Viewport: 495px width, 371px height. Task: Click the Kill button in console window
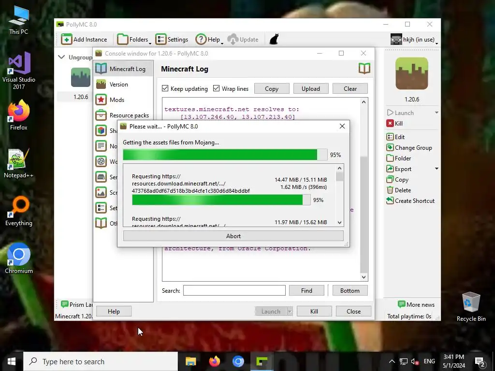314,312
